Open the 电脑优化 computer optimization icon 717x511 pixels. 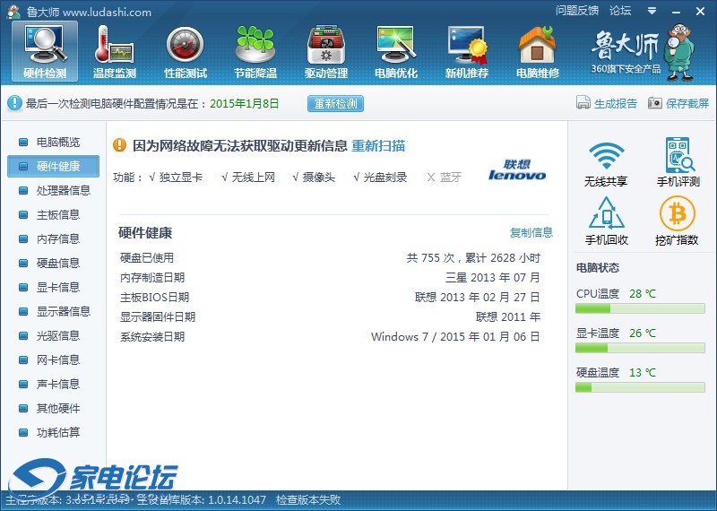pyautogui.click(x=396, y=51)
